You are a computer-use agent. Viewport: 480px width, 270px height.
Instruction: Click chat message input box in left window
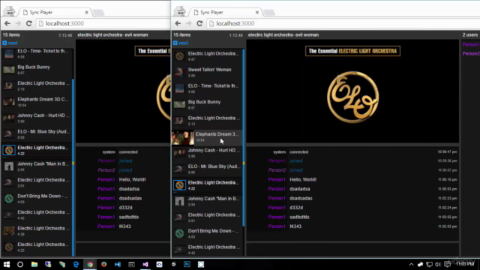tap(123, 250)
